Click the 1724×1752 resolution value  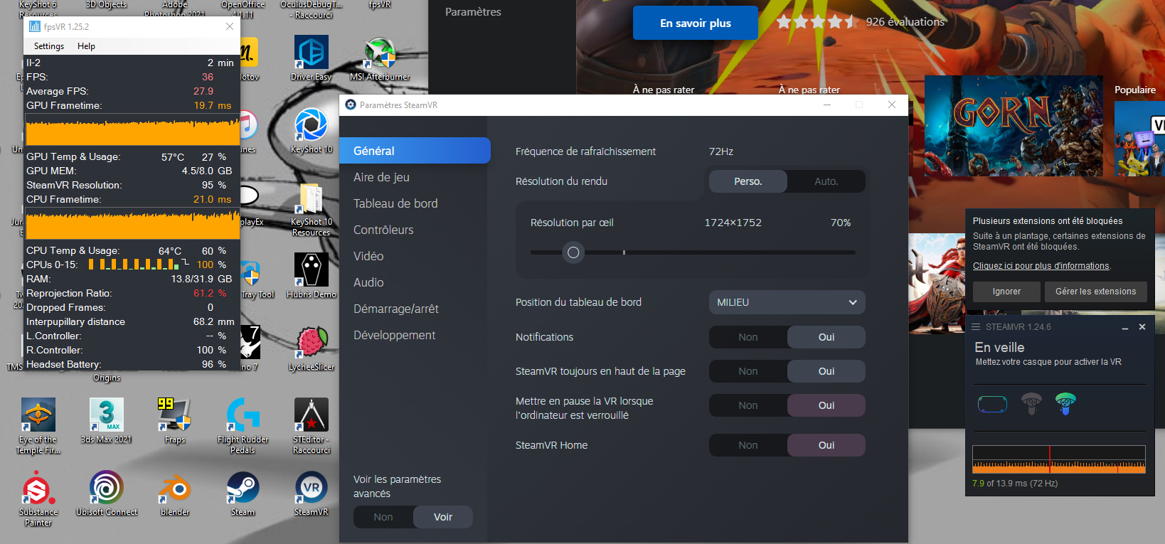[733, 223]
